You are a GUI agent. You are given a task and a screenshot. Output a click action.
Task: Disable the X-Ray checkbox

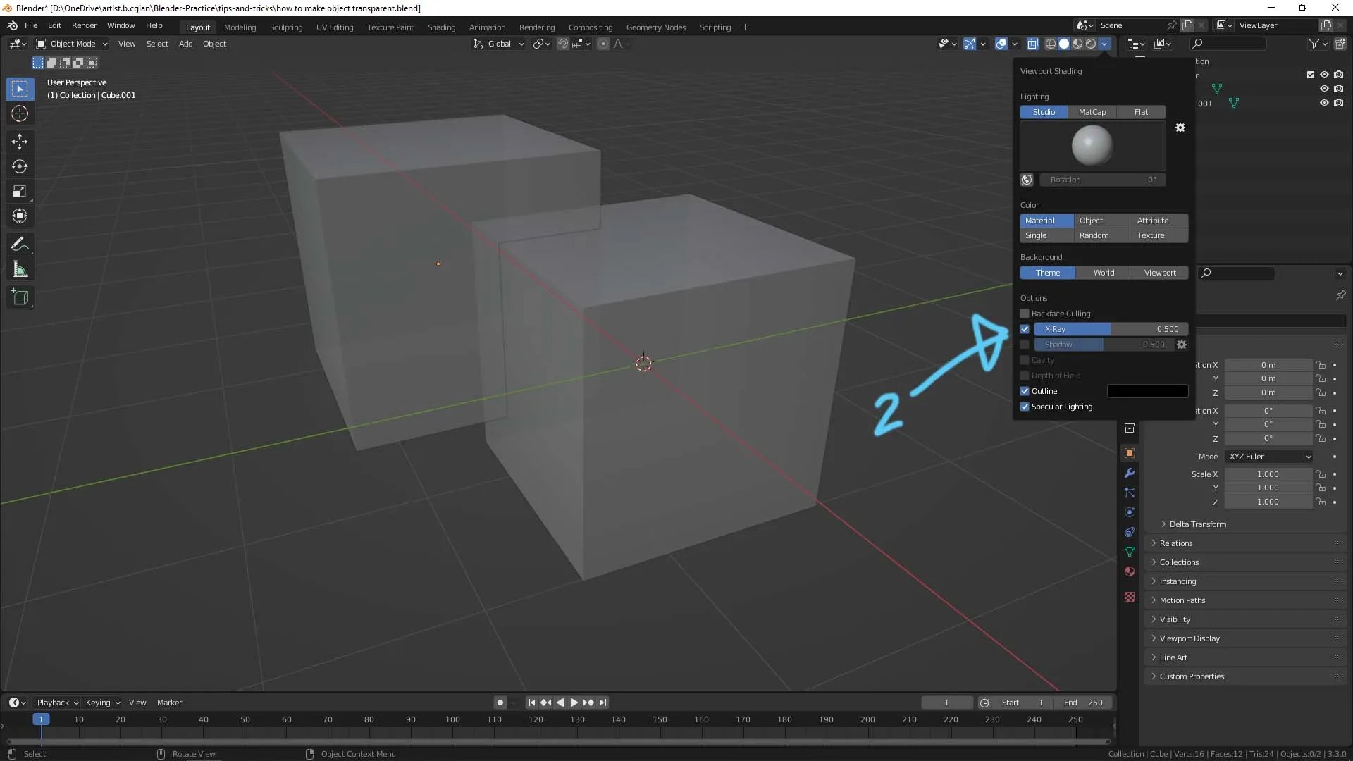coord(1024,329)
